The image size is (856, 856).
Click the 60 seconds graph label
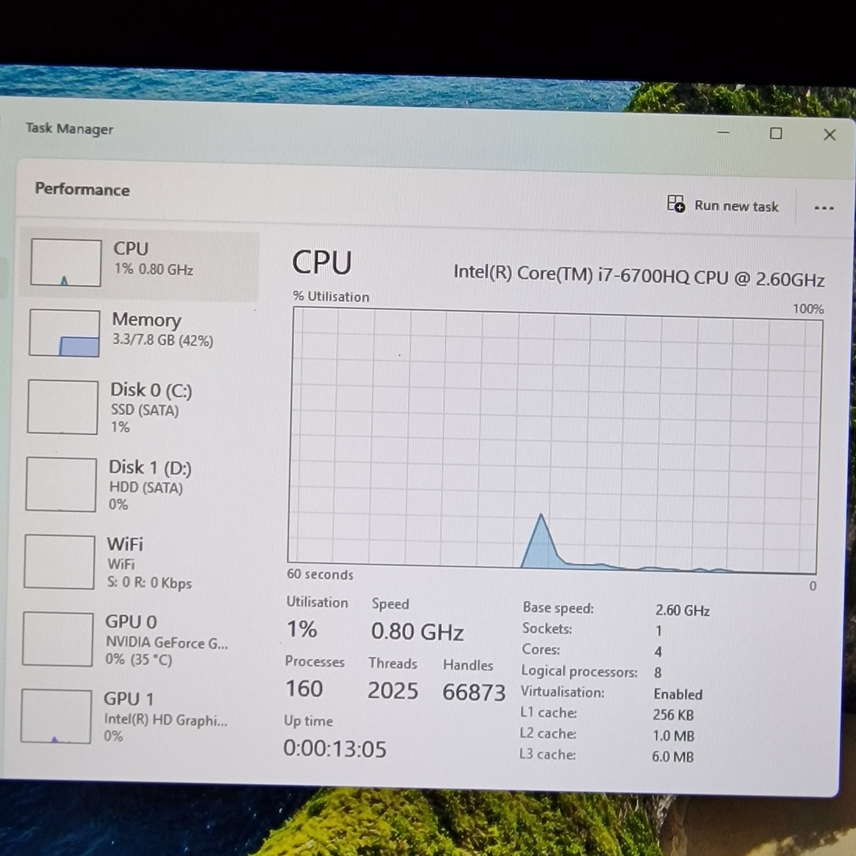click(320, 575)
